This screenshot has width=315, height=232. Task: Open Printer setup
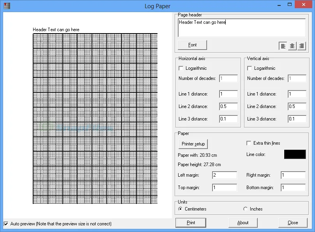[193, 144]
